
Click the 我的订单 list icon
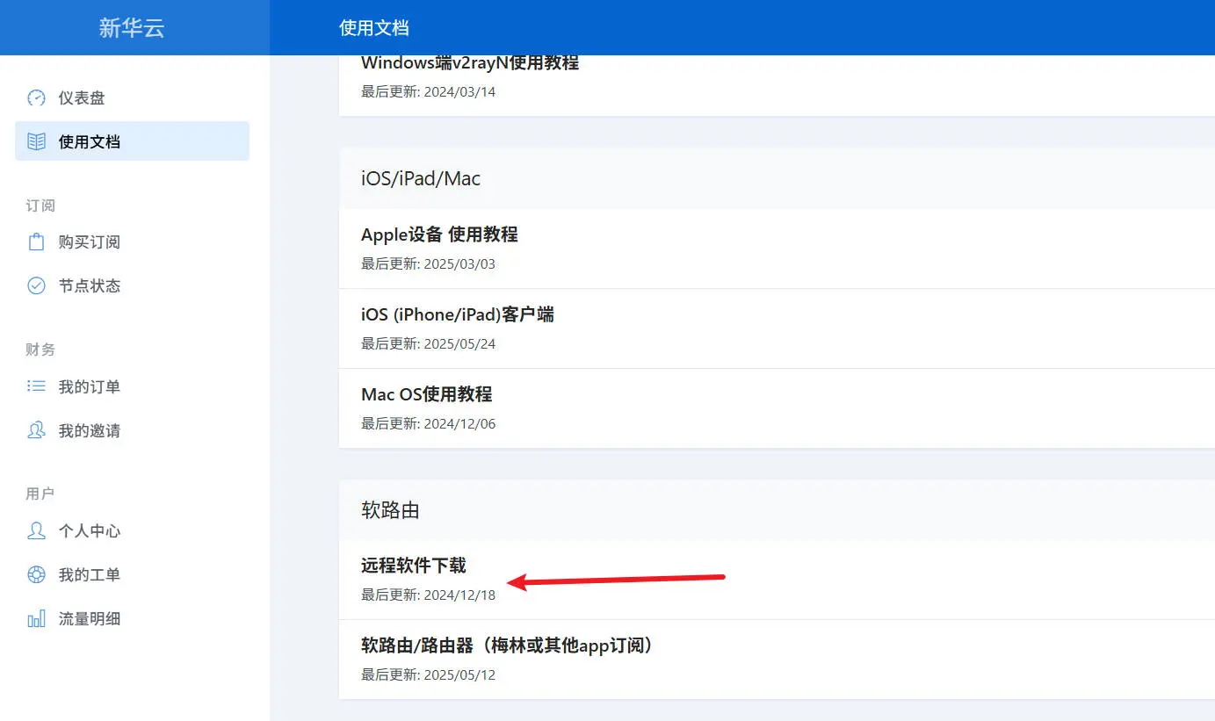[x=36, y=386]
